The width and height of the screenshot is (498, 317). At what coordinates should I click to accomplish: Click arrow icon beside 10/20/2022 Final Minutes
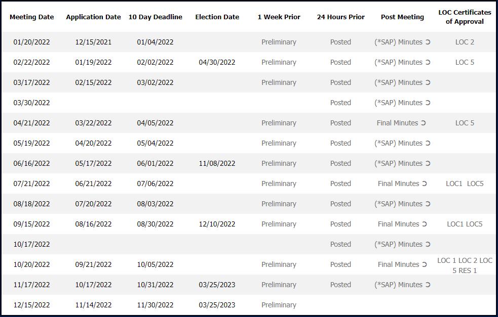point(425,265)
